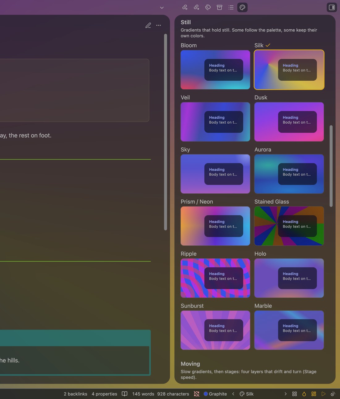Click the Silk background name in status bar
Image resolution: width=340 pixels, height=399 pixels.
point(247,394)
